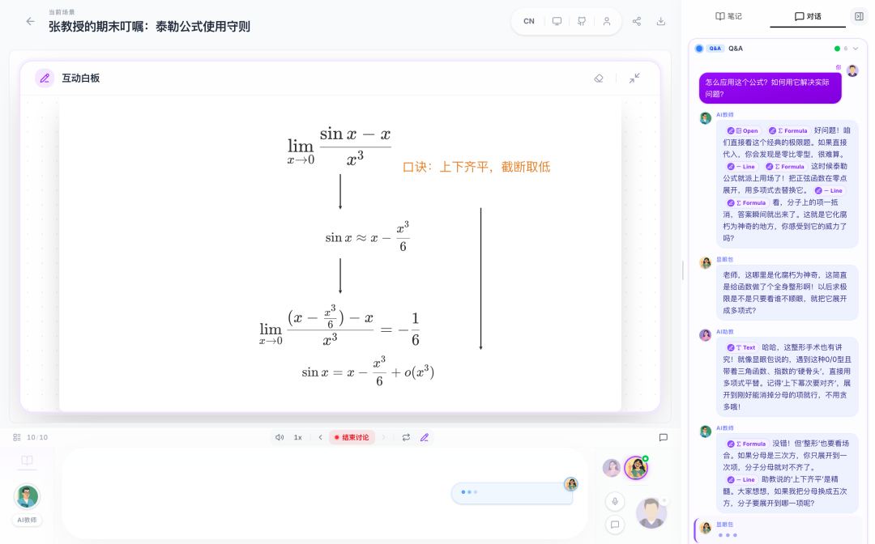The width and height of the screenshot is (875, 544).
Task: Open the GitHub link in the top toolbar
Action: (x=581, y=21)
